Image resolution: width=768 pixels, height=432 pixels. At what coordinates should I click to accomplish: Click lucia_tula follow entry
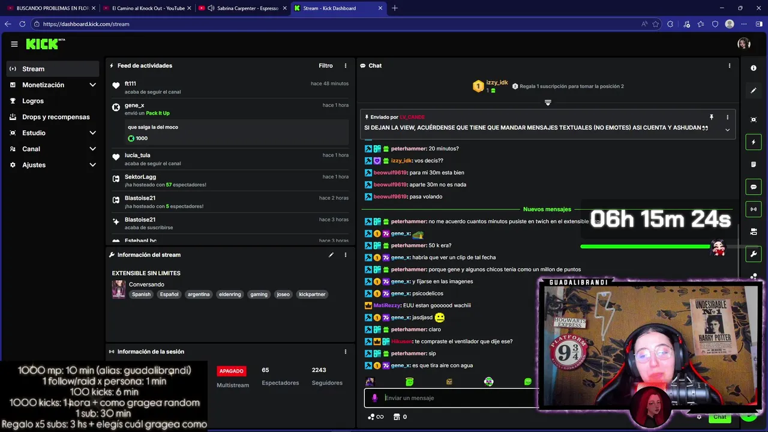point(230,159)
